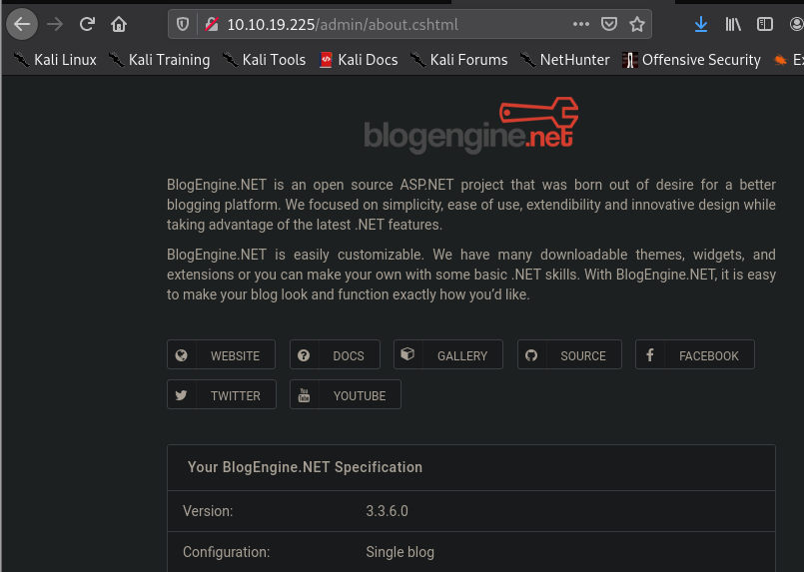Click the Your BlogEngine.NET Specification heading
Screen dimensions: 804x572
[305, 467]
